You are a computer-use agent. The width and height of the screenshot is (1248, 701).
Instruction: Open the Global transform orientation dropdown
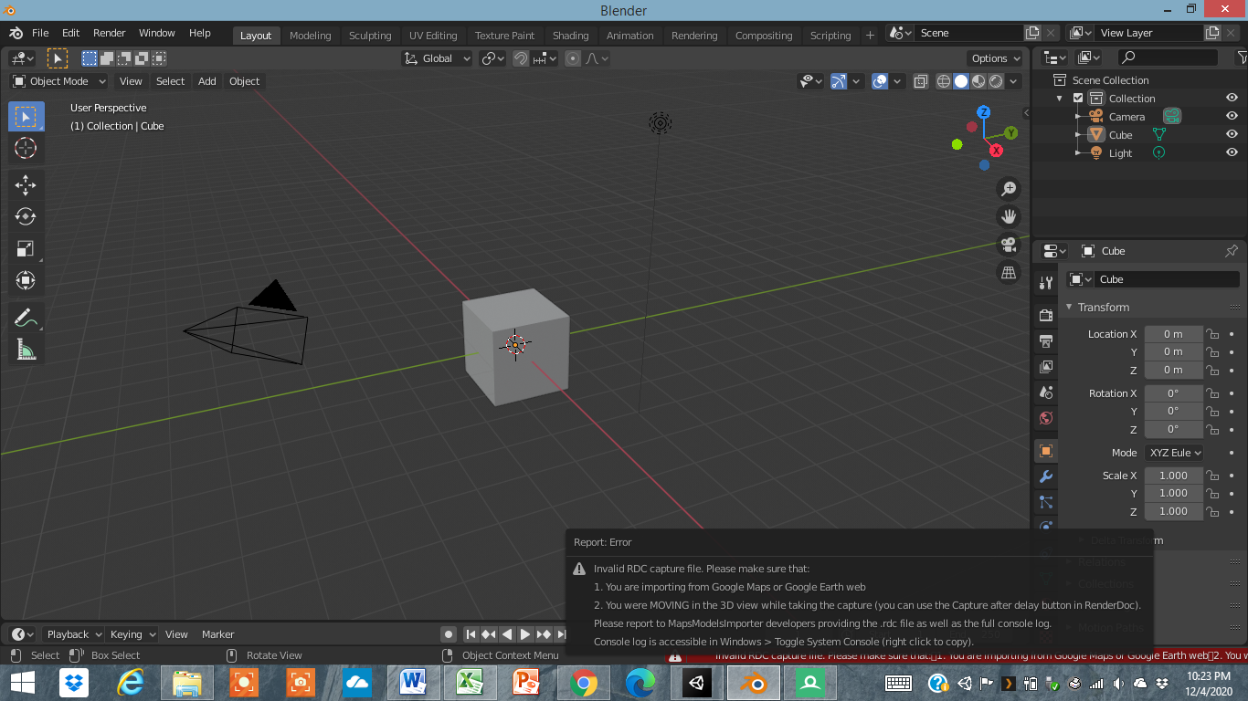click(437, 58)
